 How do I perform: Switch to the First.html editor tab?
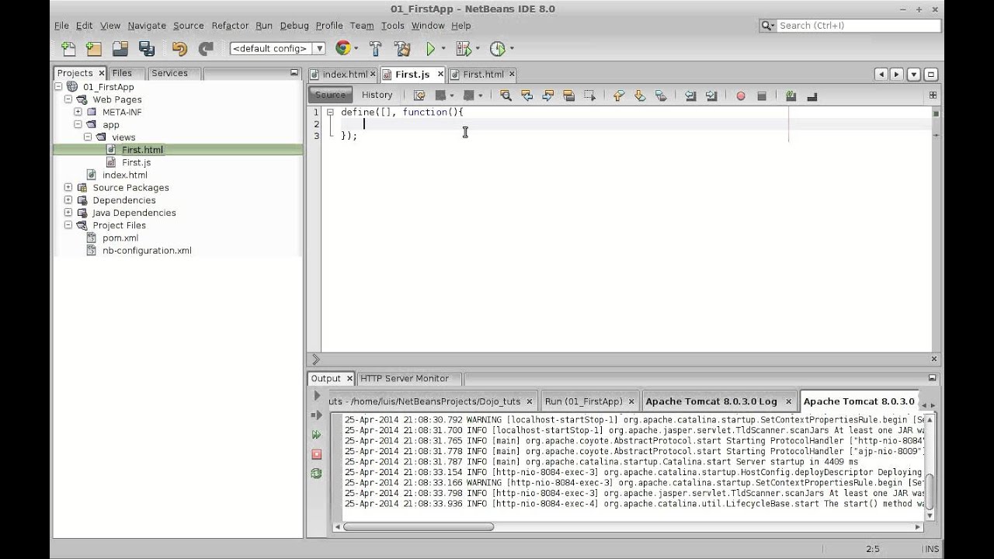click(483, 75)
